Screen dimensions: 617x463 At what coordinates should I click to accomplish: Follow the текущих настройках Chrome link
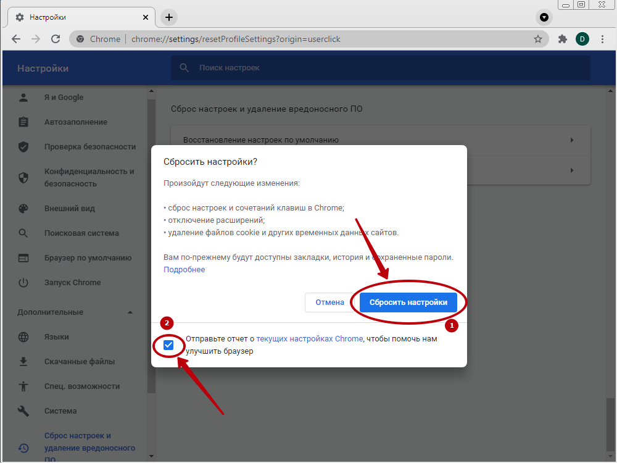coord(309,339)
